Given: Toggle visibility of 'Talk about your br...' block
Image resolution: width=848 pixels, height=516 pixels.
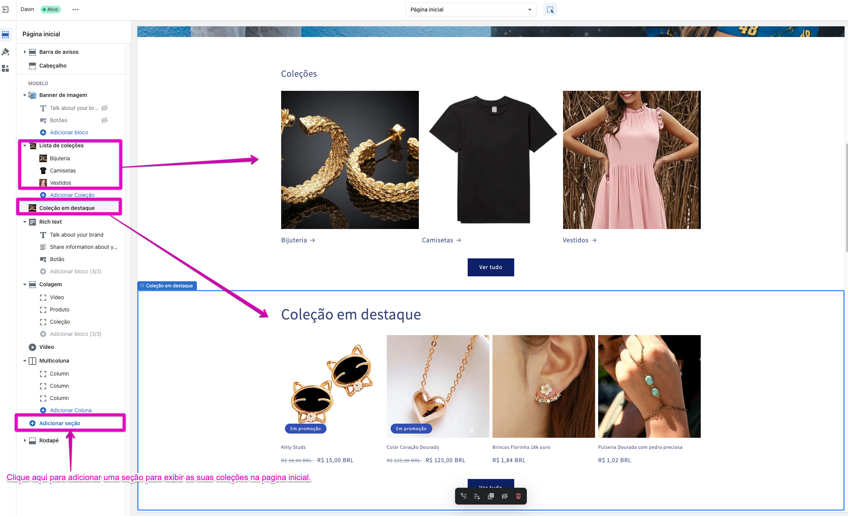Looking at the screenshot, I should [105, 108].
